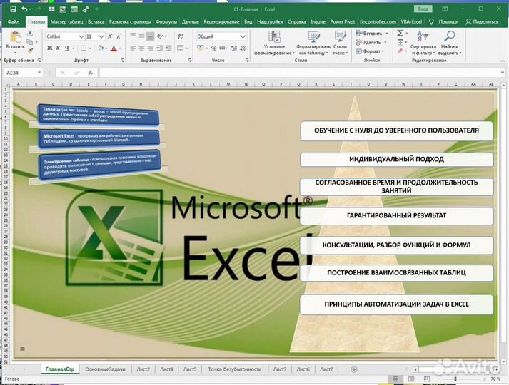Click the Поделиться share button

click(482, 21)
